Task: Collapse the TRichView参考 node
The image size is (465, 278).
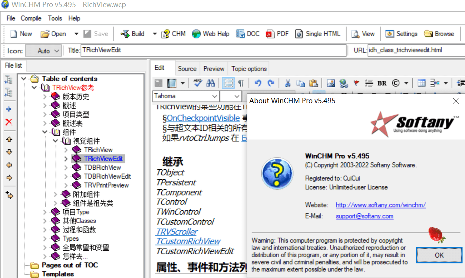Action: coord(34,88)
